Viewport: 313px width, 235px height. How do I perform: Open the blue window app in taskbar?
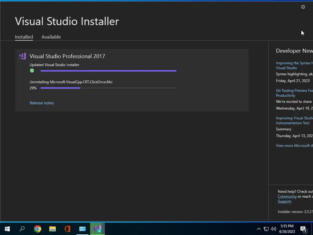point(83,229)
